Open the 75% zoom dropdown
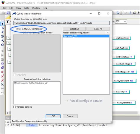 [x=121, y=22]
